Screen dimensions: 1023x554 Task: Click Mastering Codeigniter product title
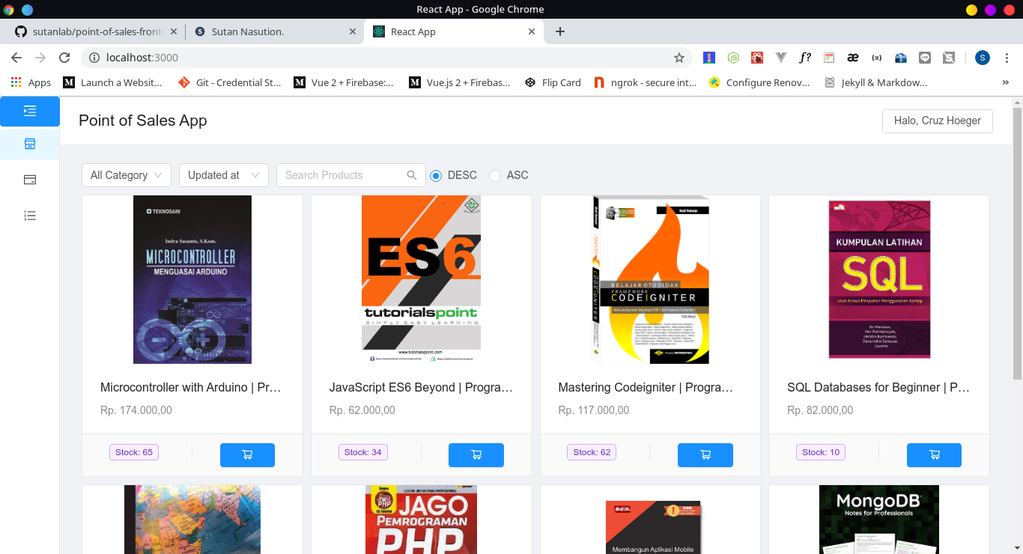point(646,388)
